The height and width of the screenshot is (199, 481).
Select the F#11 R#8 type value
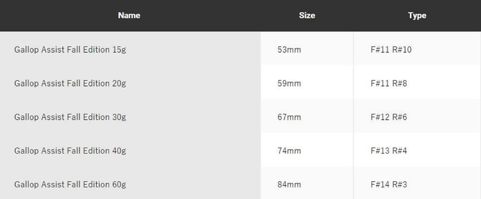pos(388,83)
